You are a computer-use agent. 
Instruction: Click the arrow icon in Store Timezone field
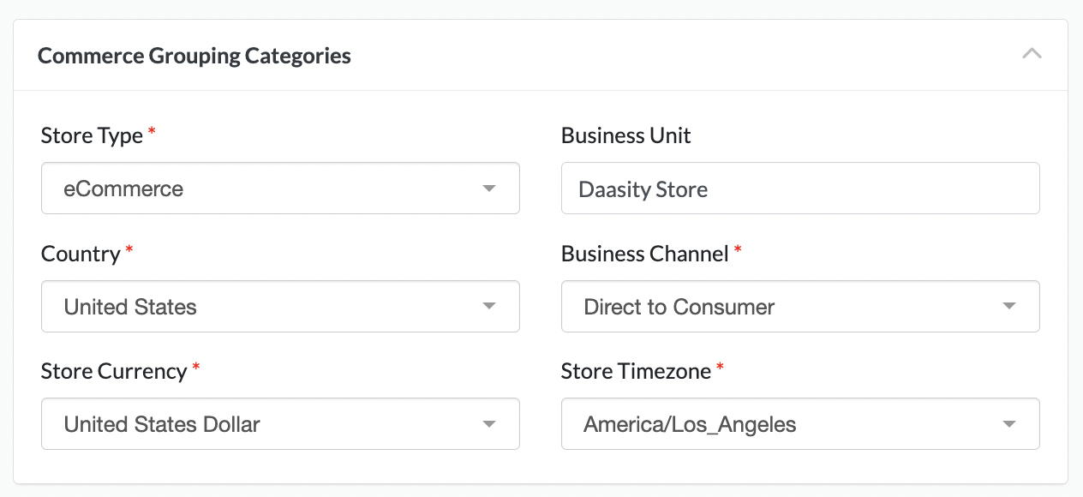tap(1009, 424)
